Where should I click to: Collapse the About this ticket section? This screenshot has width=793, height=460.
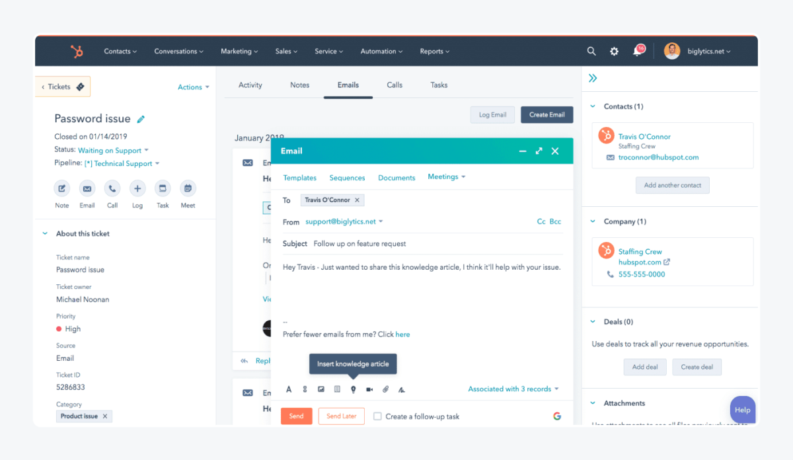point(45,233)
